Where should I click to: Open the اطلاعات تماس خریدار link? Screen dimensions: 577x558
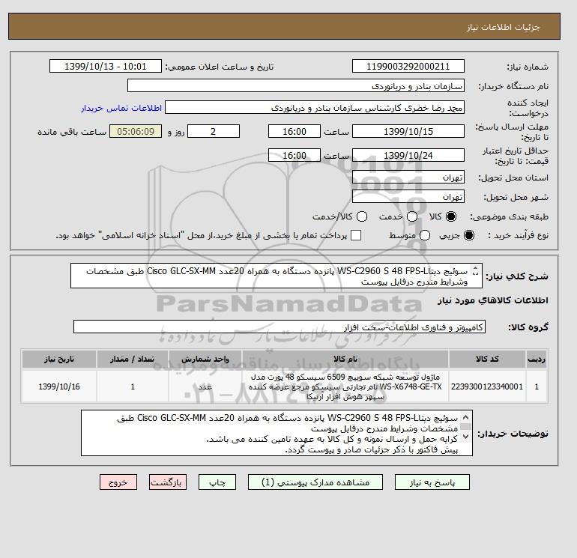[x=121, y=108]
